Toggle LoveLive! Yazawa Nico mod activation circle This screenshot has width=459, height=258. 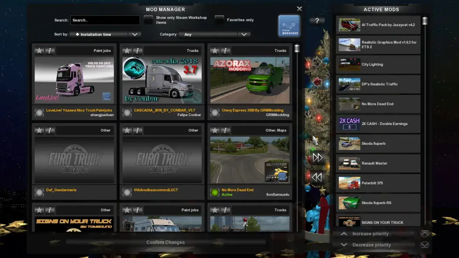[x=39, y=113]
